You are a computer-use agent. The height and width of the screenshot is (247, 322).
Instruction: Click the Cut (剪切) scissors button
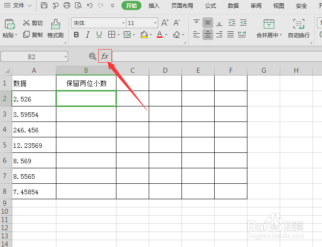point(33,23)
